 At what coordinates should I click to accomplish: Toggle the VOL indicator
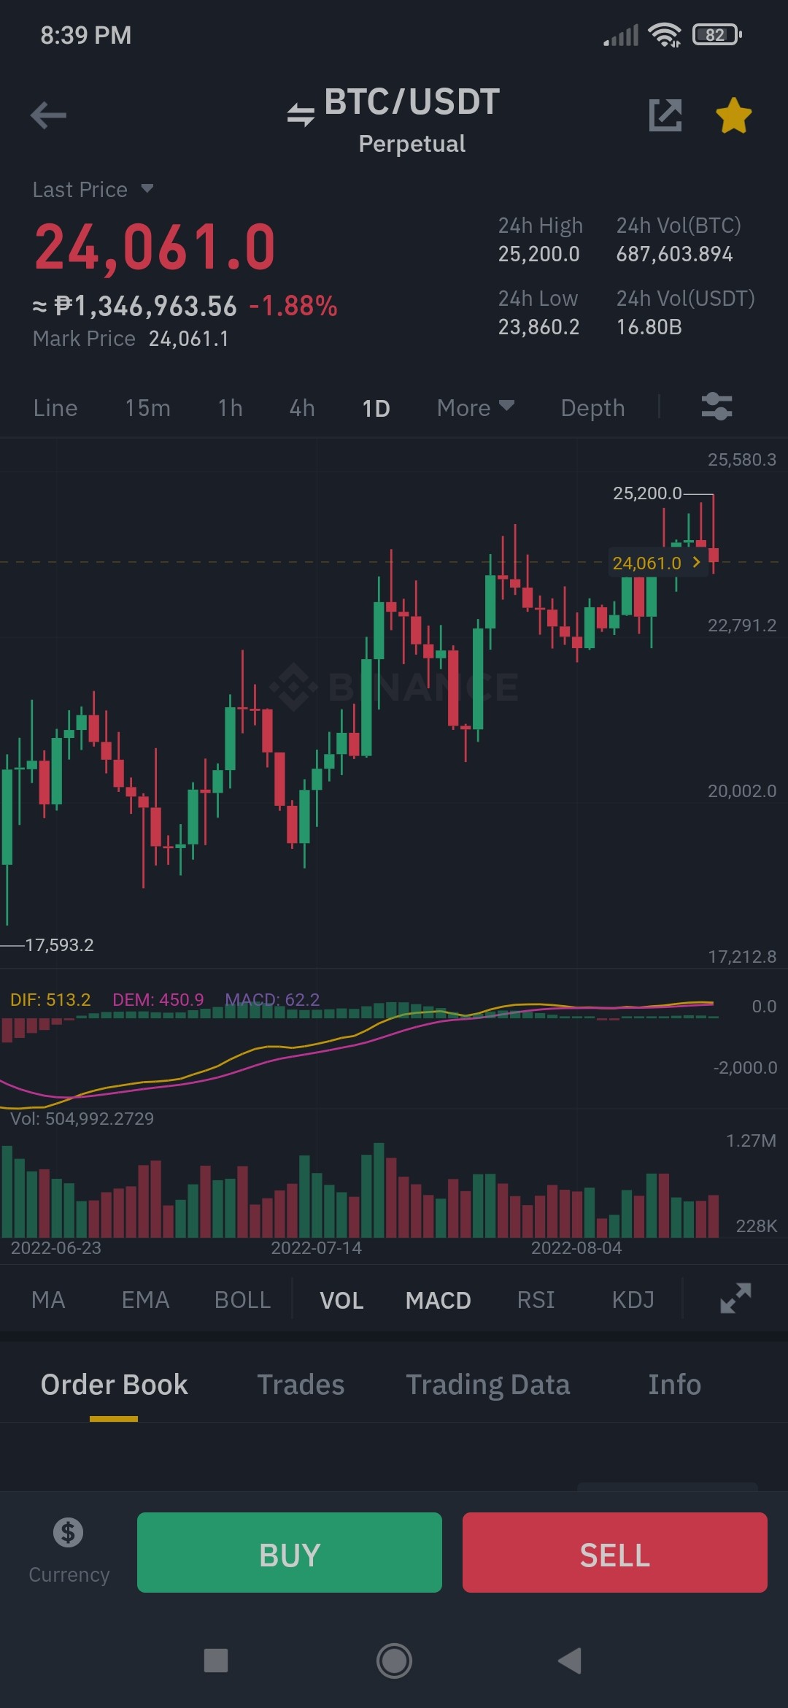[x=341, y=1300]
